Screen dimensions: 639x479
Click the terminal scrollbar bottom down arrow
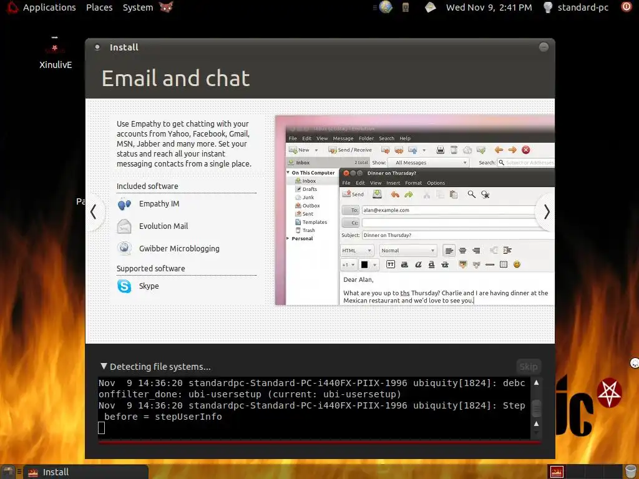coord(536,433)
